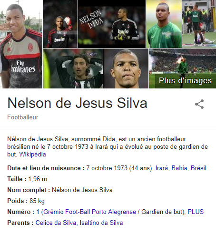
Task: View Plus d'images gallery
Action: (182, 68)
